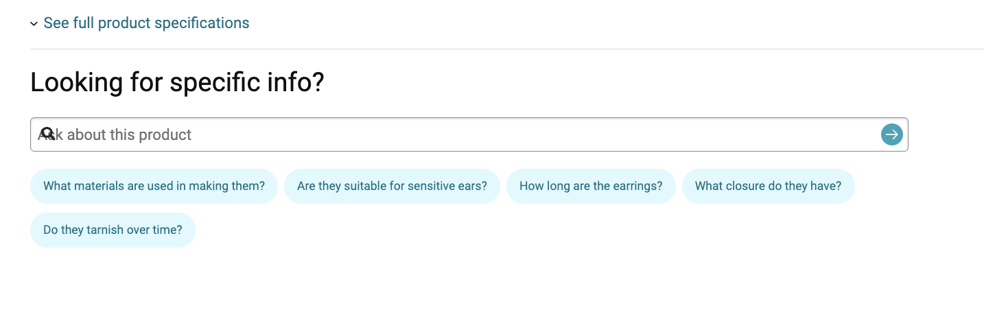Click the round send arrow in the field
This screenshot has height=332, width=984.
[x=891, y=134]
